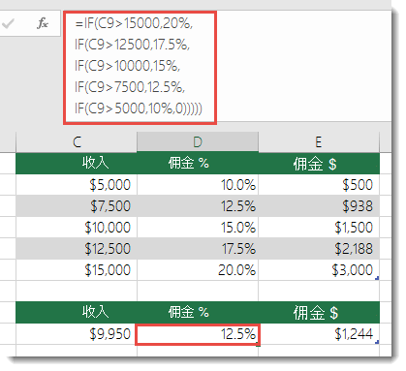The width and height of the screenshot is (406, 371).
Task: Click the upper table 佣金 $ header cell
Action: click(x=319, y=163)
